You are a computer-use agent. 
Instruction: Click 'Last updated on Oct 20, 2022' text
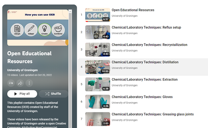pos(36,75)
